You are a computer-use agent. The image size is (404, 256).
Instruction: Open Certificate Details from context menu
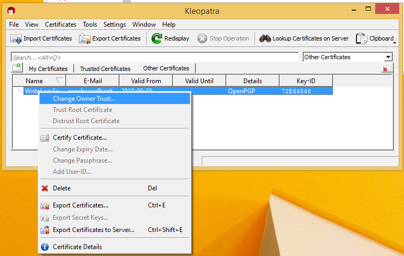click(115, 247)
